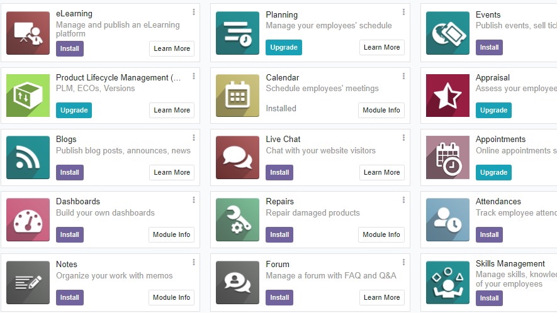Screen dimensions: 557x313
Task: Upgrade the Planning module
Action: [284, 47]
